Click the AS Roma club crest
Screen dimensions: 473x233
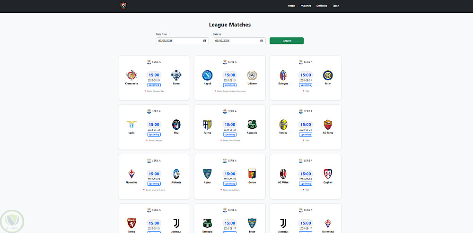click(x=328, y=125)
